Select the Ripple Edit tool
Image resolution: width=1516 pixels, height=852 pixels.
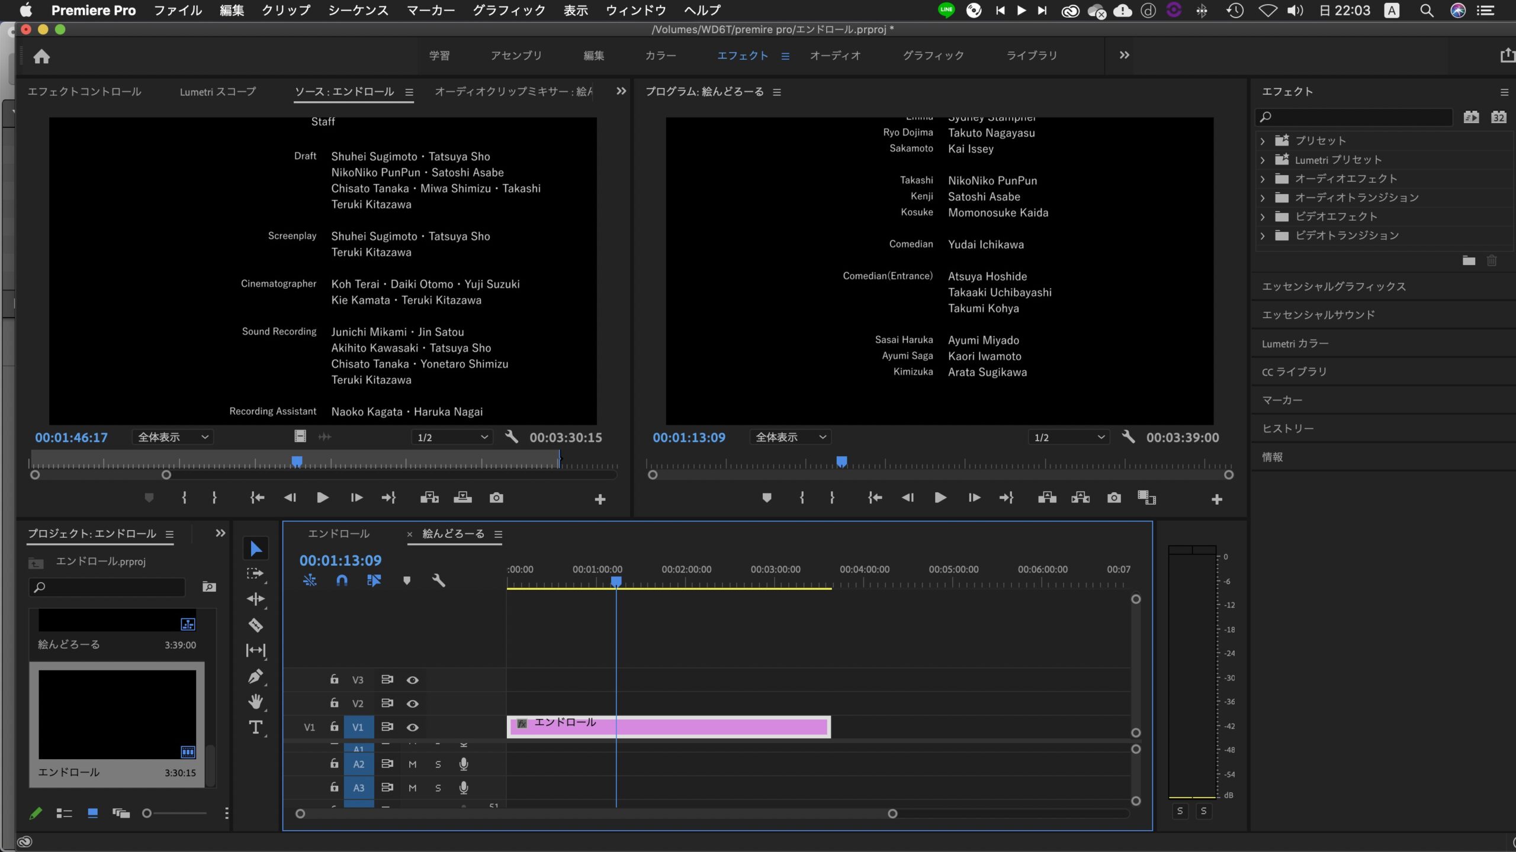pos(255,599)
